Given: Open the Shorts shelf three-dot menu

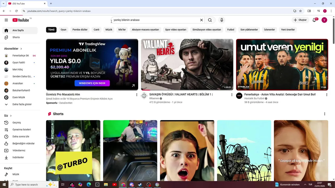Looking at the screenshot, I should click(x=325, y=114).
